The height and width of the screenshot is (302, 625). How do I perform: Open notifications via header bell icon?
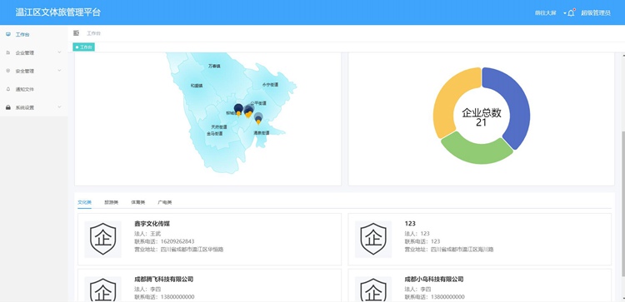(571, 12)
